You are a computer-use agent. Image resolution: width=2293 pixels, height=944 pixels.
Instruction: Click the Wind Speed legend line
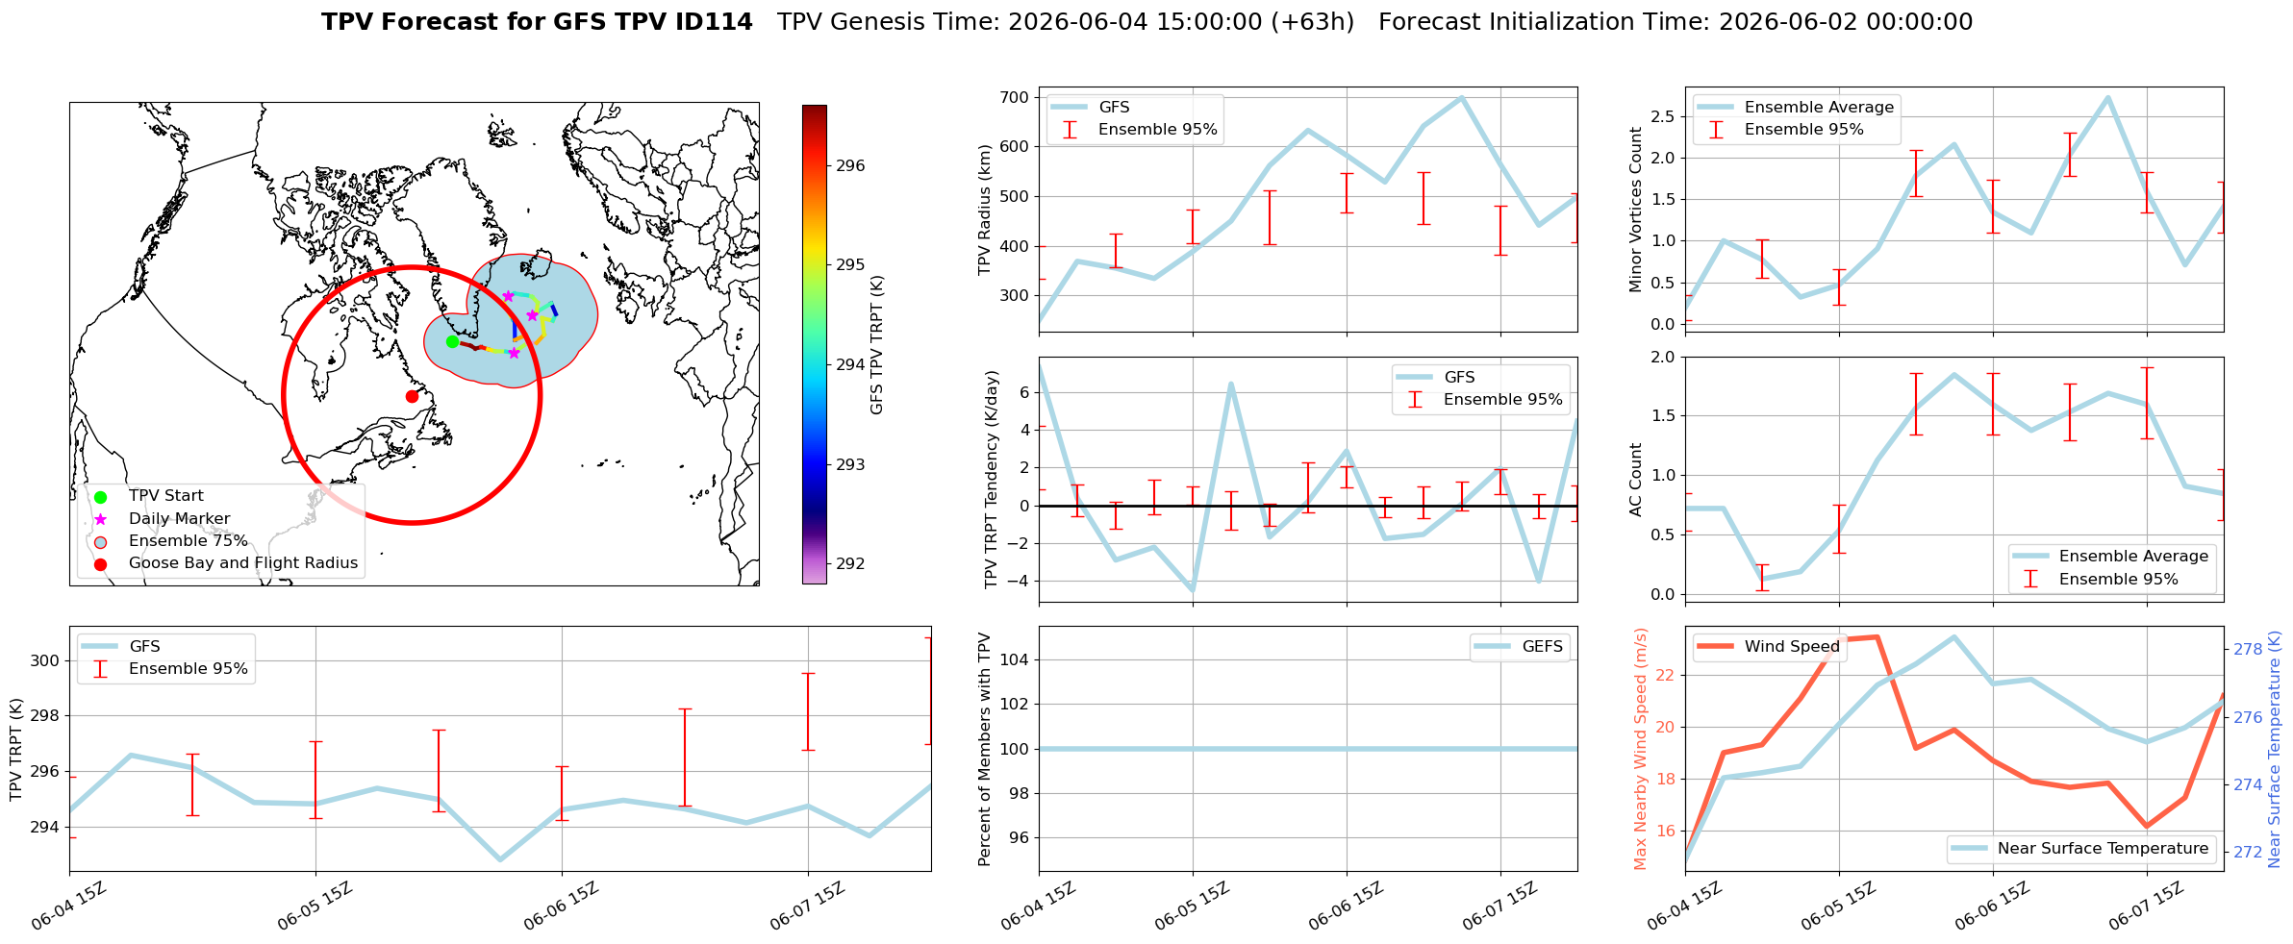(x=1714, y=646)
